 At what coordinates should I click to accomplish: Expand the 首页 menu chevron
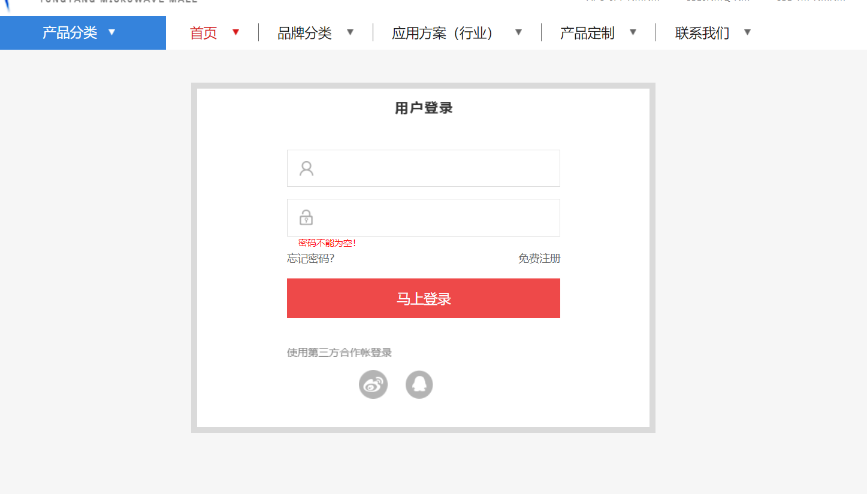click(235, 33)
